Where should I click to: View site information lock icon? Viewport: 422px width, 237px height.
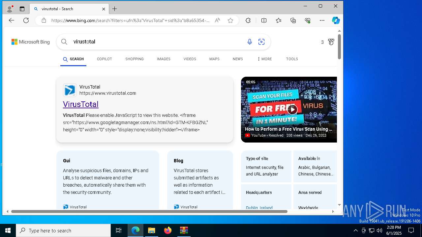[x=44, y=20]
